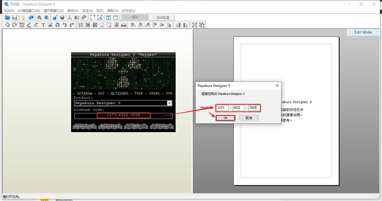Click the 展开 unfold button

click(135, 17)
